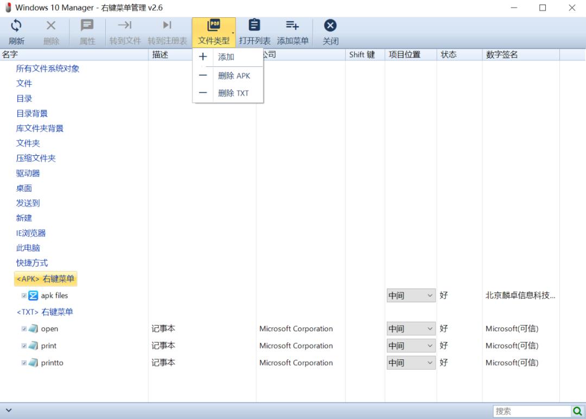Open position dropdown for apk files
The width and height of the screenshot is (586, 419).
click(411, 296)
